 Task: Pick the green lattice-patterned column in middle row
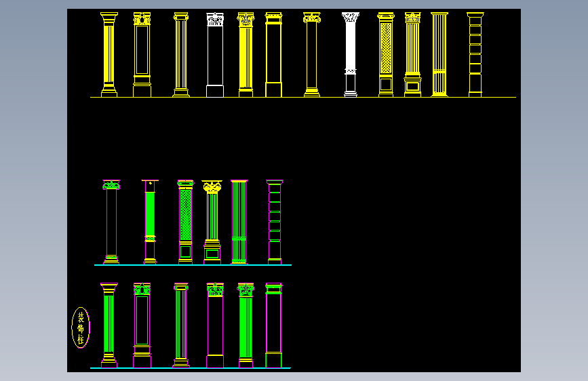point(186,222)
